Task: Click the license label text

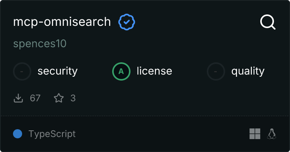Action: click(x=154, y=71)
